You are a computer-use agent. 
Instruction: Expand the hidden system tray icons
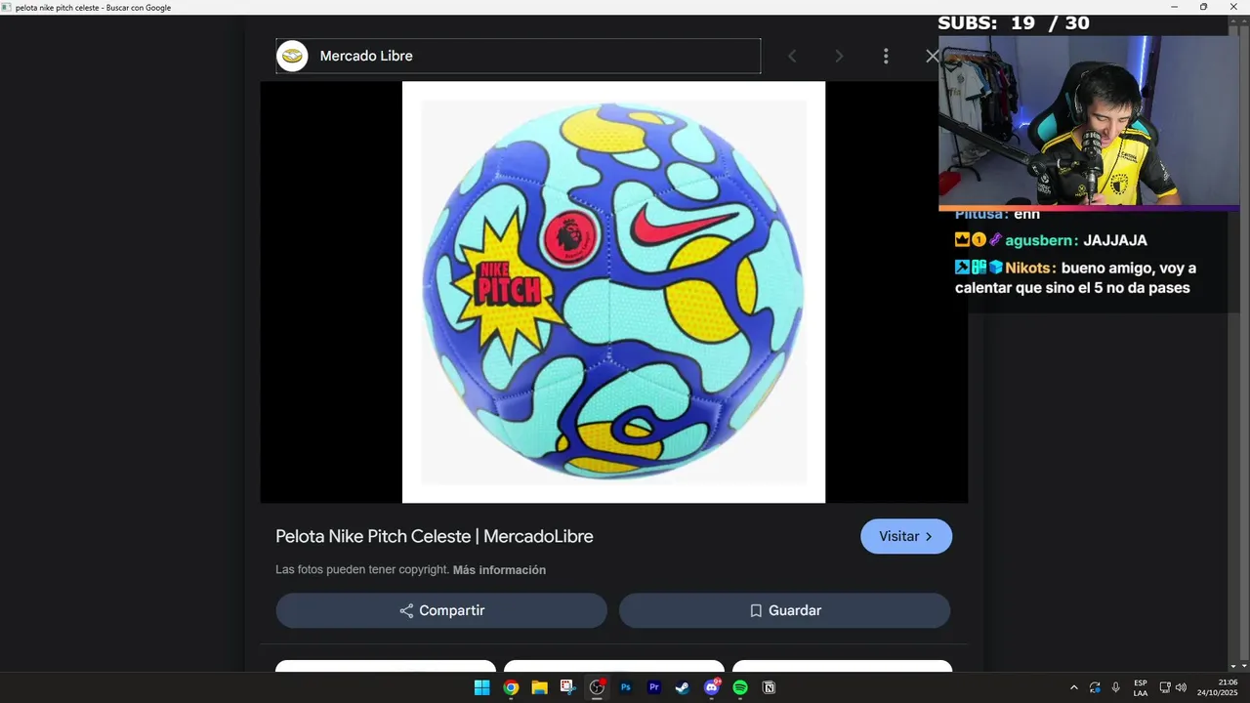tap(1074, 687)
